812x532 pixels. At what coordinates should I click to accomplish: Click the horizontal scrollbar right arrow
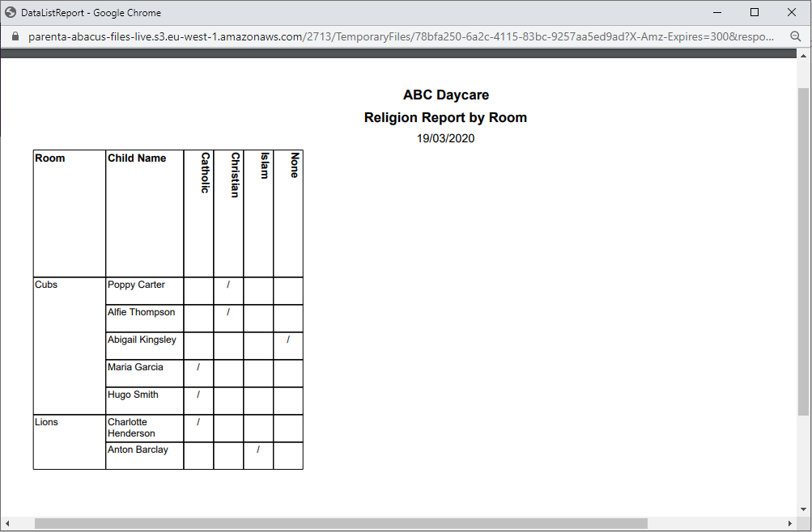[789, 523]
